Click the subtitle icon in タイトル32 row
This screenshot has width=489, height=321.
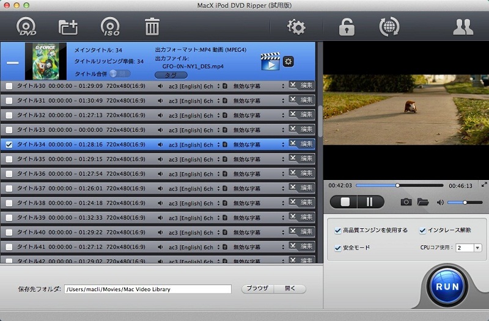(225, 115)
